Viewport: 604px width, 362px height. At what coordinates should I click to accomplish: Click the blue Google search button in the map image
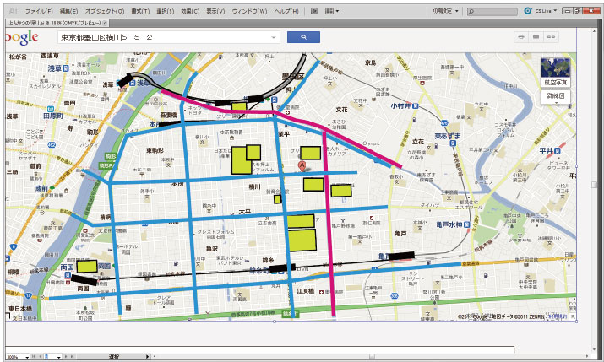(x=303, y=37)
